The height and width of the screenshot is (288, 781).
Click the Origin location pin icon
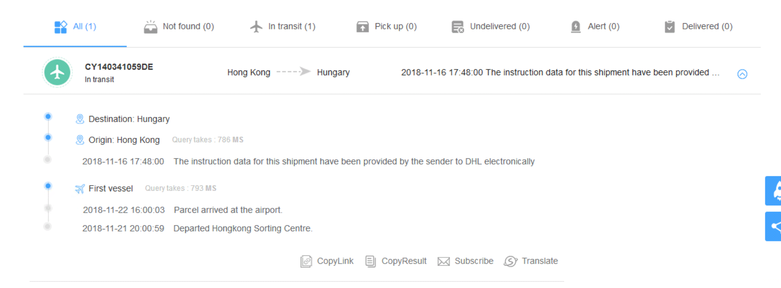tap(80, 140)
